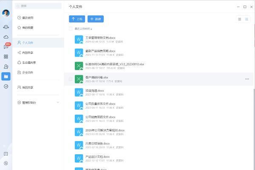Click Word icon of 2026年公司解决方案规划.docx
This screenshot has width=255, height=170.
click(79, 132)
